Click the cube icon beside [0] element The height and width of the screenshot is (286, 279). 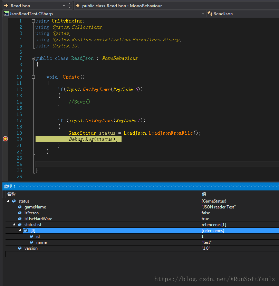[26, 231]
